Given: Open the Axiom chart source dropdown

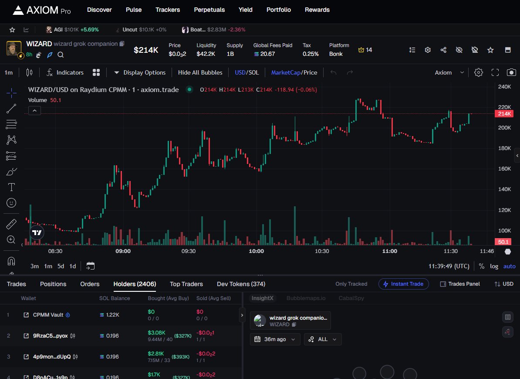Looking at the screenshot, I should point(449,72).
